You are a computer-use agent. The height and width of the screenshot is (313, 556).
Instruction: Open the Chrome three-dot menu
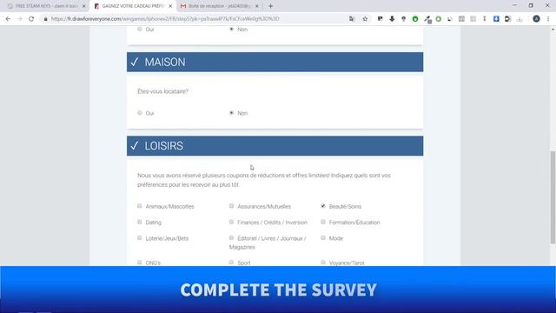click(x=548, y=19)
